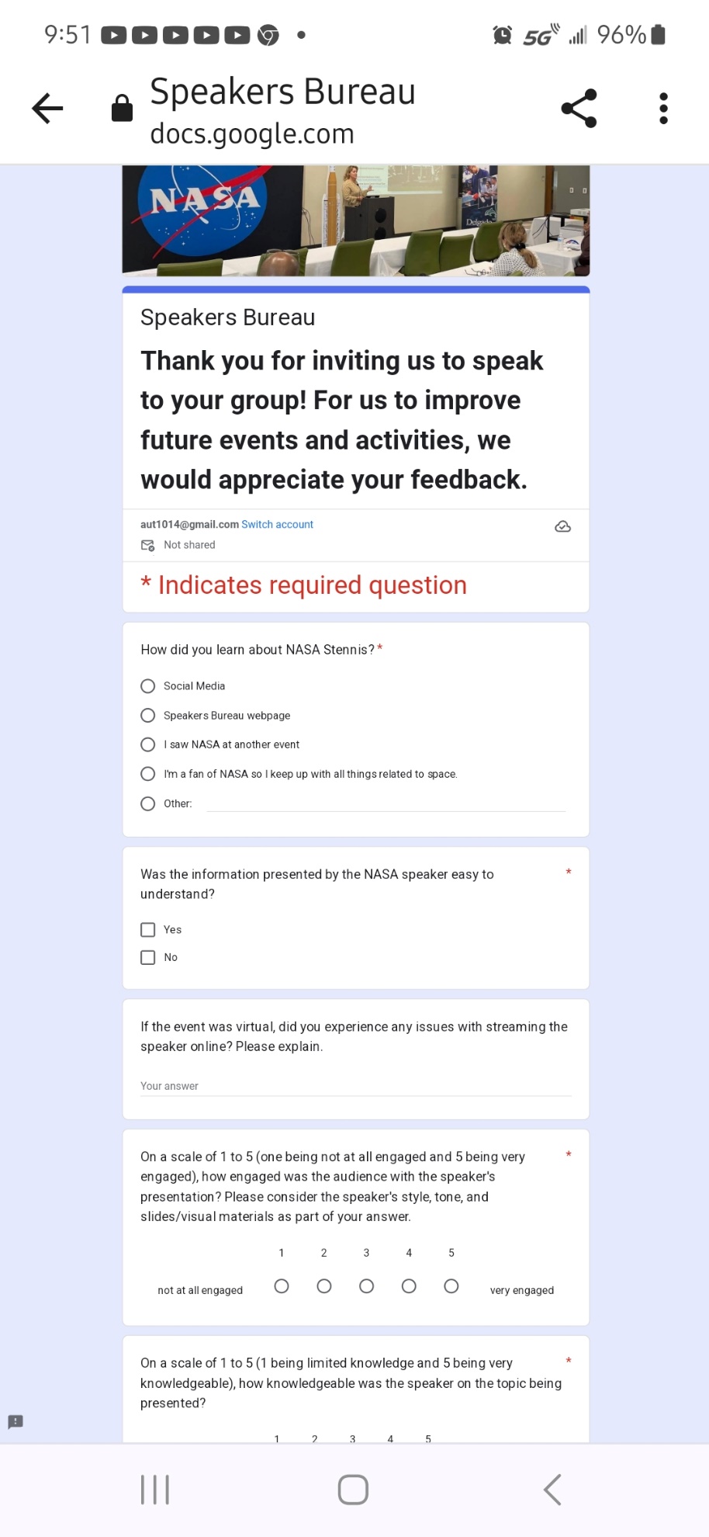
Task: Rate audience engagement as 1
Action: [x=282, y=1286]
